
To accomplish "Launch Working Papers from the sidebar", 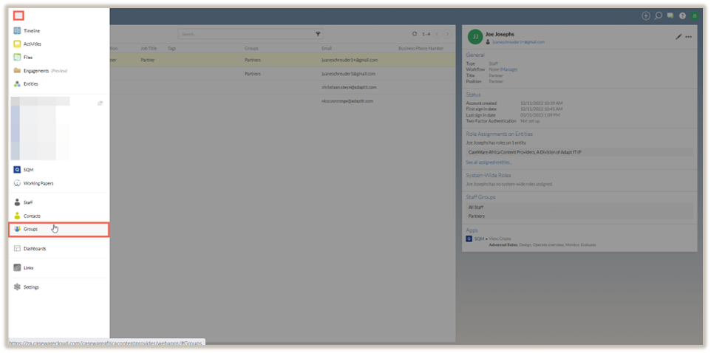I will [x=38, y=183].
